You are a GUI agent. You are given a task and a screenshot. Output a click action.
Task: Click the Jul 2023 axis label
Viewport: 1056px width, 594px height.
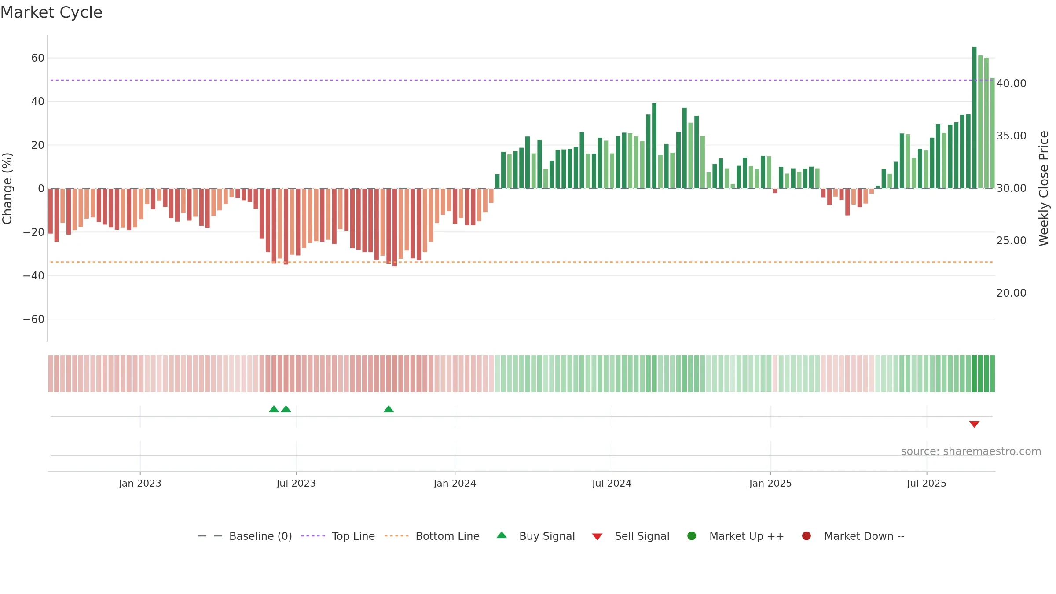tap(296, 483)
